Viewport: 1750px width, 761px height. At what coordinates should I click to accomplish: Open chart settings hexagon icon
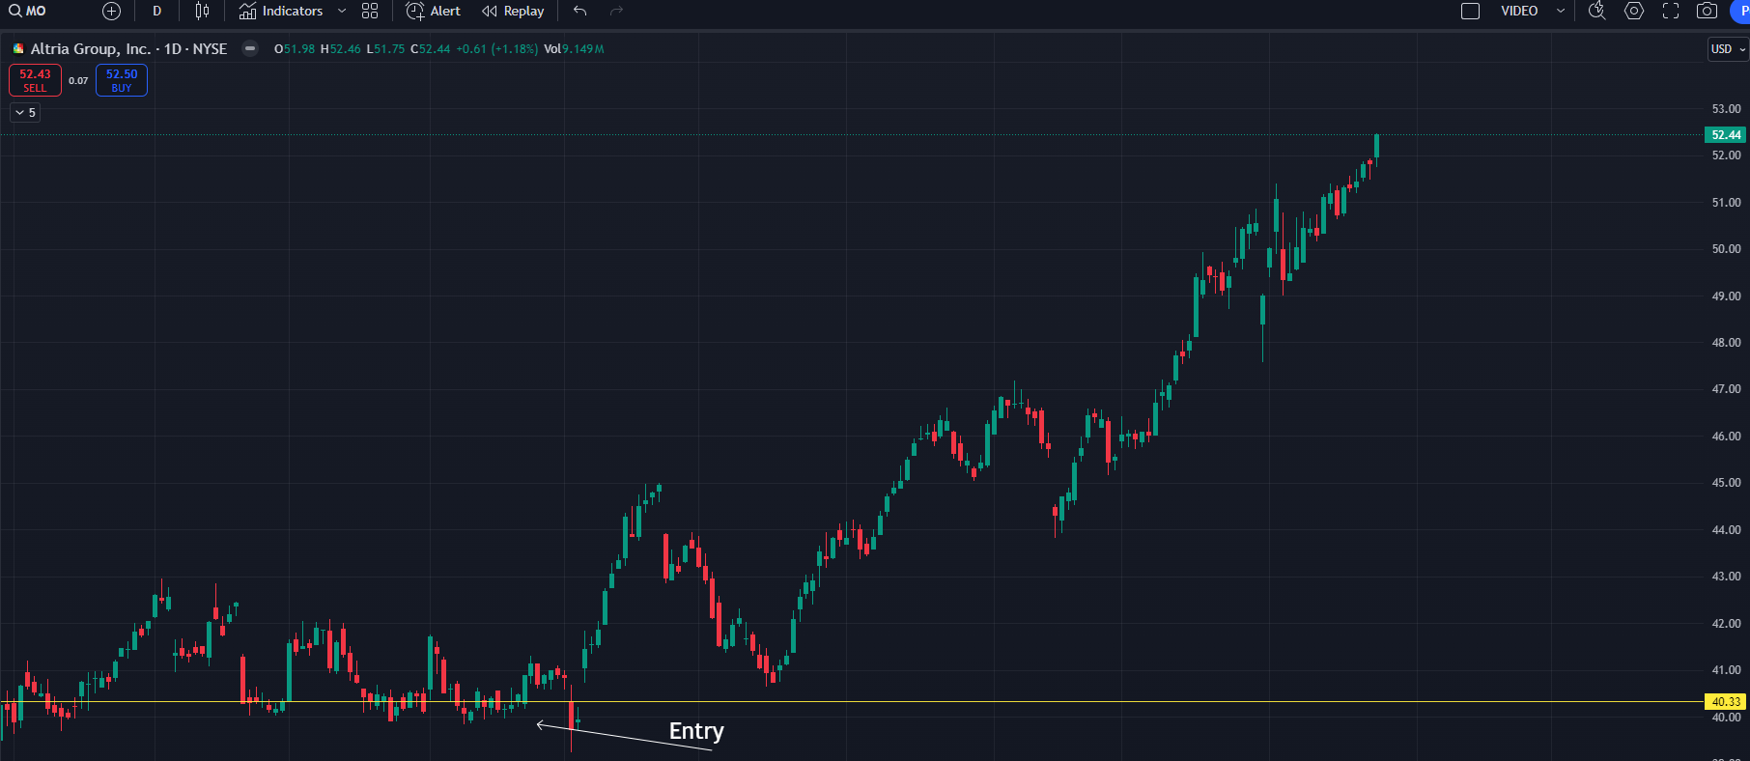click(x=1634, y=12)
